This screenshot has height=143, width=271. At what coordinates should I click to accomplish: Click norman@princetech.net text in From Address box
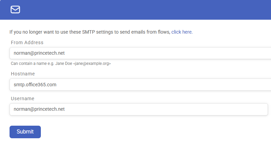[x=39, y=53]
